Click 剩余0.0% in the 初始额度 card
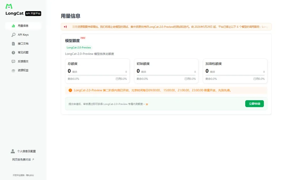Viewport: 286px width, 180px height. (142, 79)
